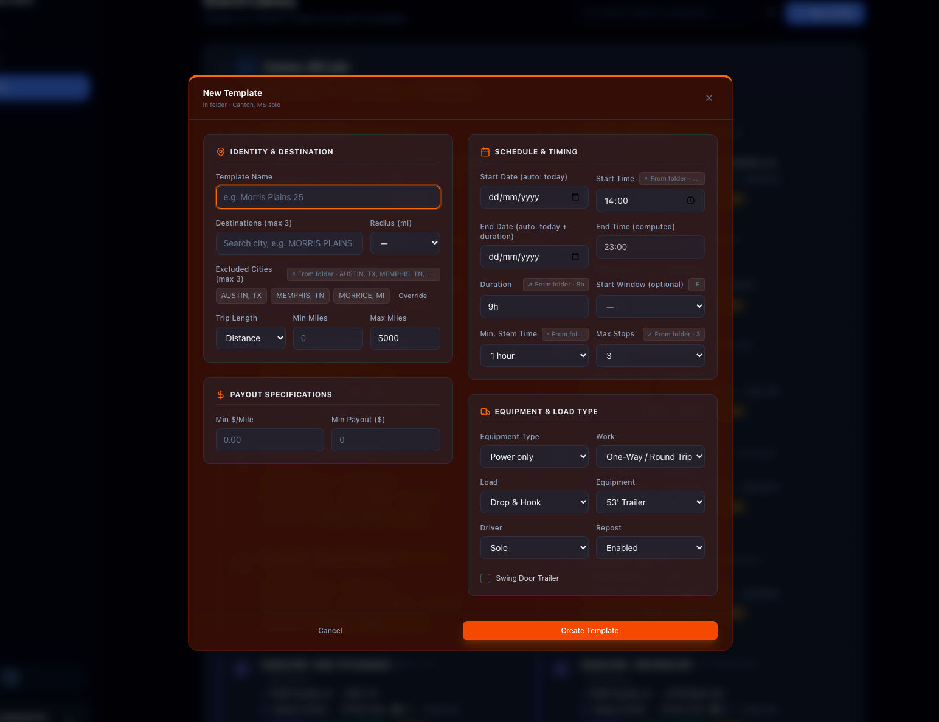Click the Max Stops From folder 3 badge
This screenshot has height=722, width=939.
click(x=673, y=335)
